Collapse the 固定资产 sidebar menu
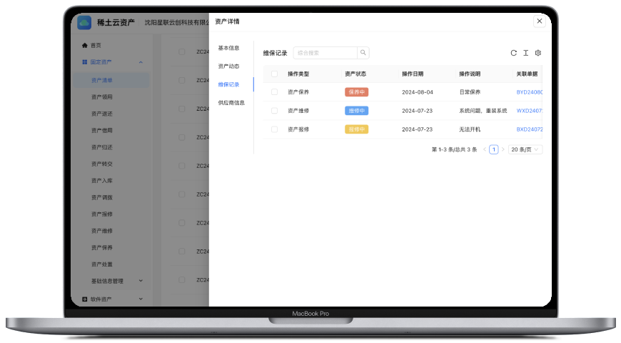The width and height of the screenshot is (621, 343). point(141,62)
